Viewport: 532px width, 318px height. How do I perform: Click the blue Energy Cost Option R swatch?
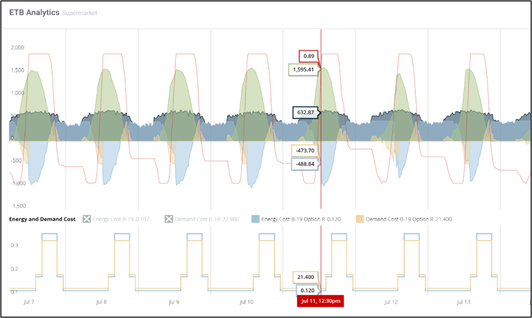click(255, 219)
